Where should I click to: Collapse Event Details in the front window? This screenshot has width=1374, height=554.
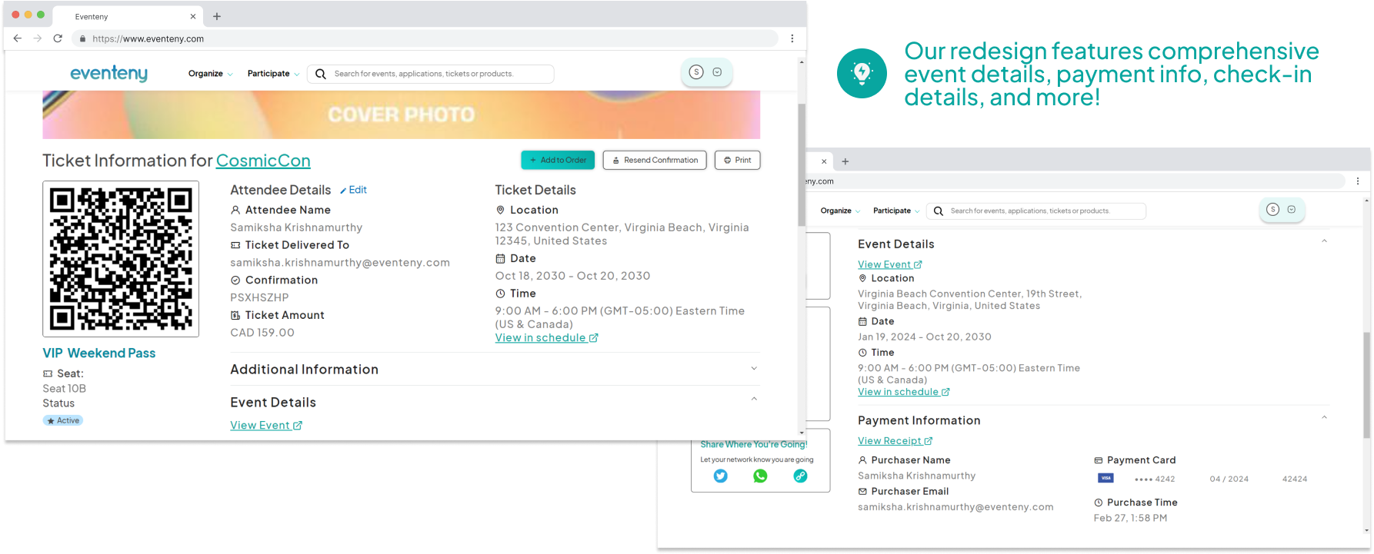pyautogui.click(x=754, y=399)
